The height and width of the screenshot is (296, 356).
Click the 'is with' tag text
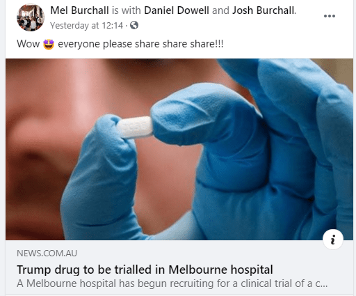tap(127, 10)
